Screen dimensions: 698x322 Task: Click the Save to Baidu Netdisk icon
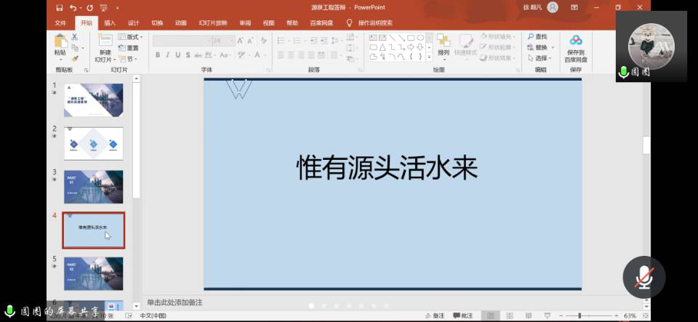click(x=576, y=45)
